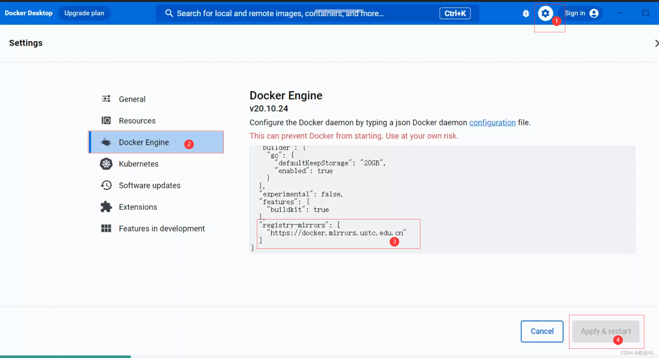Open the Software updates clock icon

pos(106,185)
